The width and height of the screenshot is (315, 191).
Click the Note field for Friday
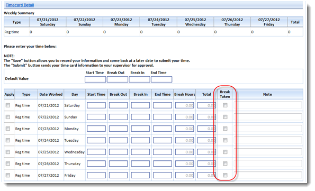268,175
